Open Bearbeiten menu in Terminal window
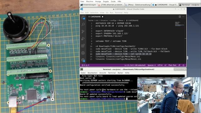Screen dimensions: 201x113 (x=92, y=73)
